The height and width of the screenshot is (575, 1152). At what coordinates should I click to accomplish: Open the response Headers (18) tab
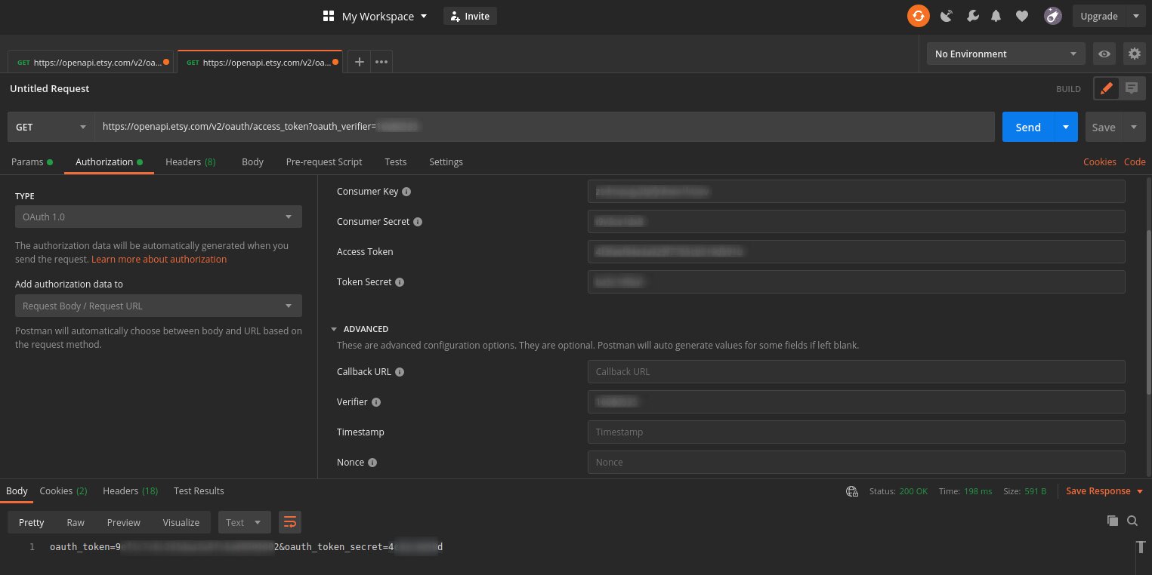tap(130, 491)
